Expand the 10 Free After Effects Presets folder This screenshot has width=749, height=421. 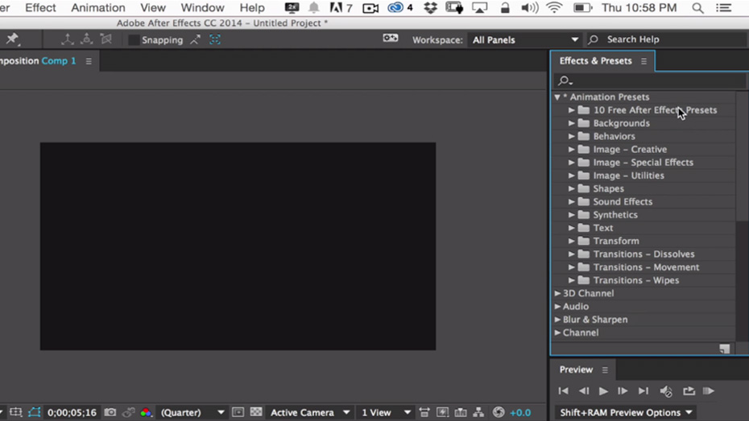[571, 110]
